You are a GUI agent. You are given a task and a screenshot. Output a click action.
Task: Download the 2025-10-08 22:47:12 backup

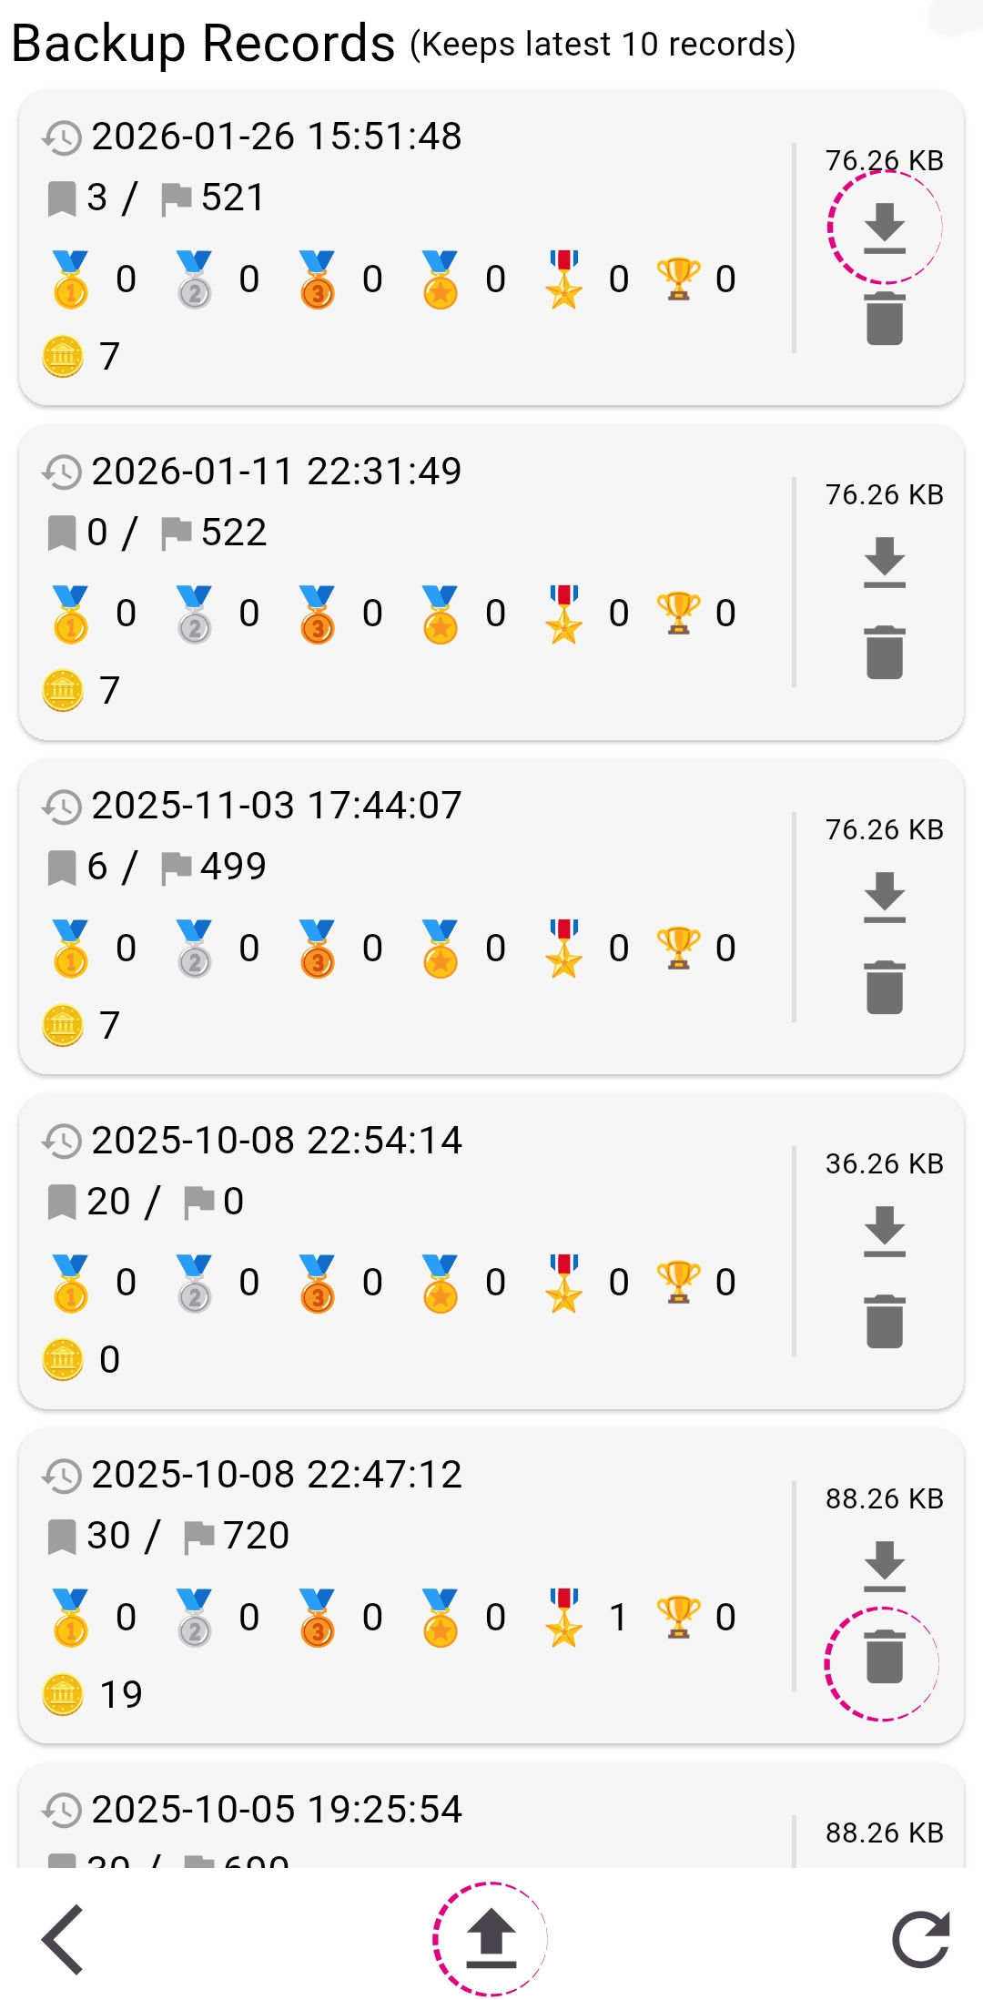884,1566
